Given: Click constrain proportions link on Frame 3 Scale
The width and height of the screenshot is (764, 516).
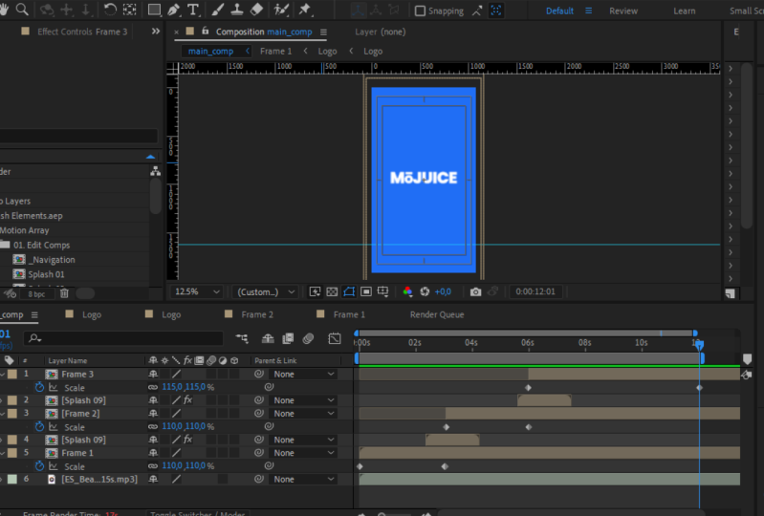Looking at the screenshot, I should click(x=153, y=388).
